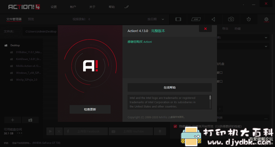
Task: Click the Desktop folder icon
Action: pos(6,45)
